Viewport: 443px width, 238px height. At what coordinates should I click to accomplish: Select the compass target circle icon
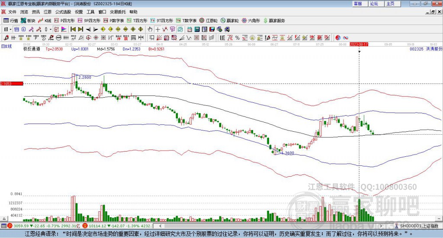[88, 38]
